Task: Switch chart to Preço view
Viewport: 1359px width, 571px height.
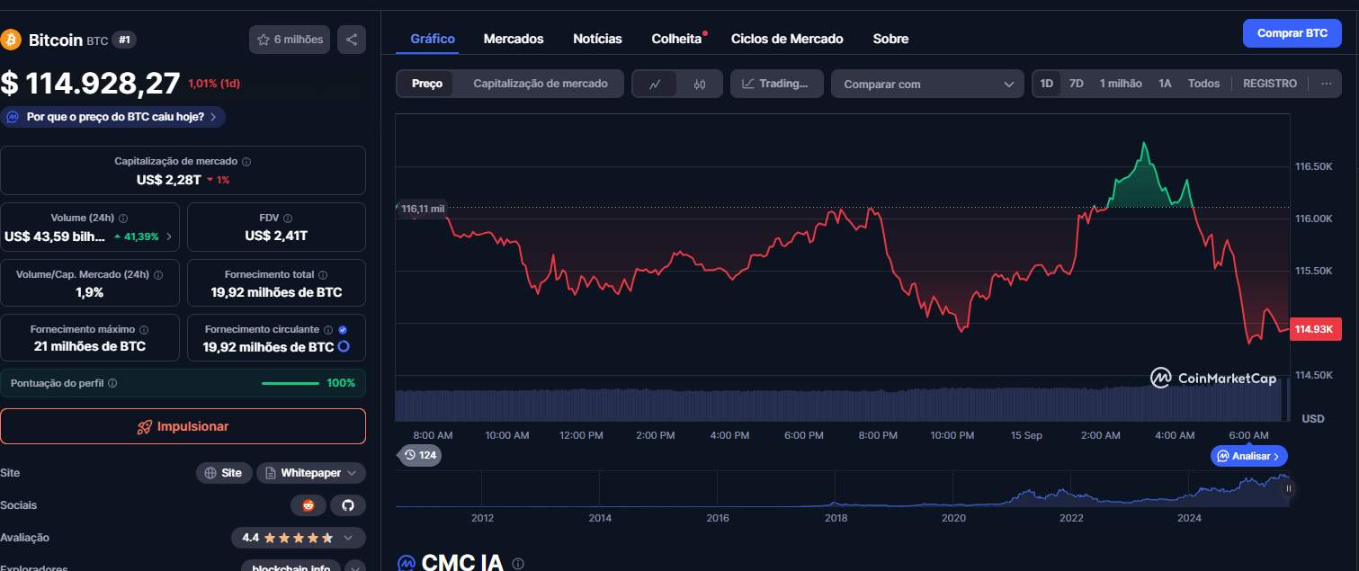Action: point(427,84)
